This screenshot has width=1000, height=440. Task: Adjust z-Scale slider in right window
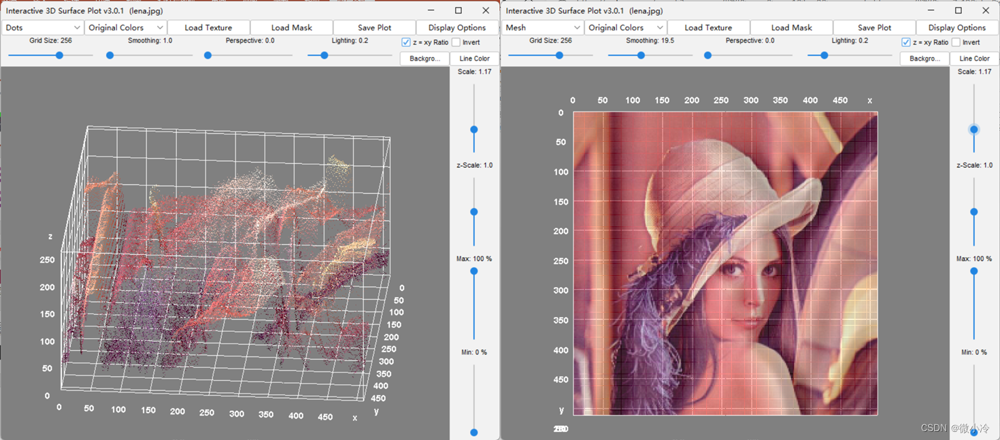974,212
